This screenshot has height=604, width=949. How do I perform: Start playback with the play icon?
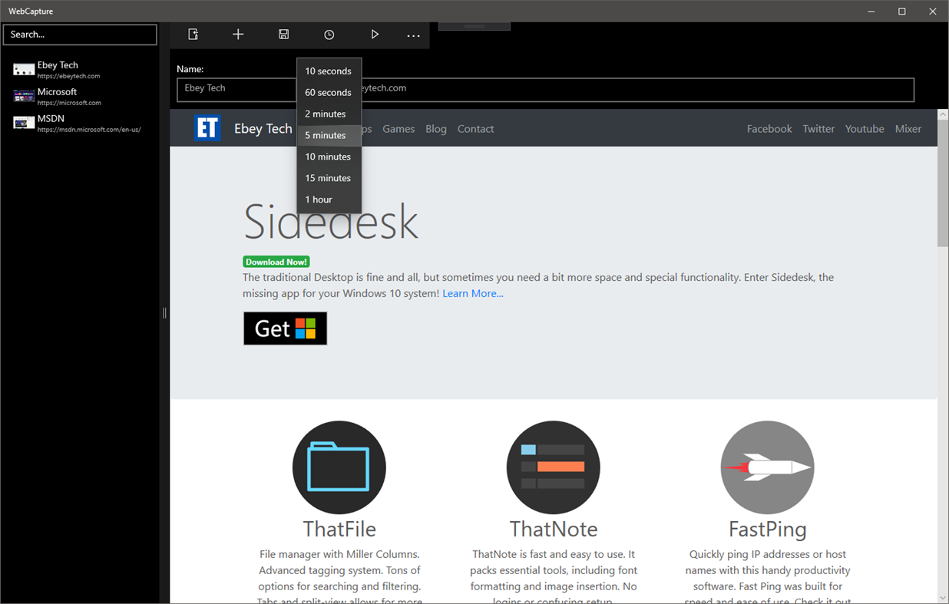click(375, 35)
